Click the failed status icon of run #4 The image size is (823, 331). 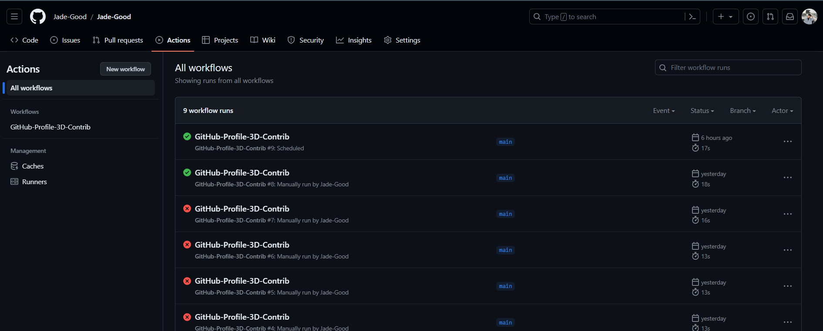(x=187, y=317)
